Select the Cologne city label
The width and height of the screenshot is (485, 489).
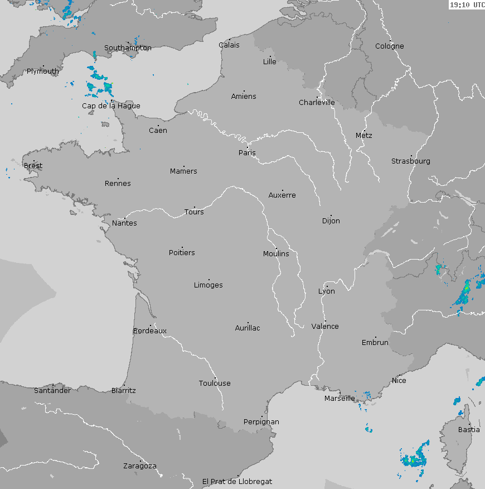[x=389, y=46]
